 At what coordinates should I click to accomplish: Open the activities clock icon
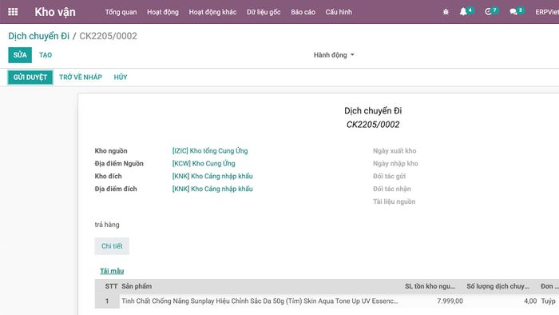[488, 12]
